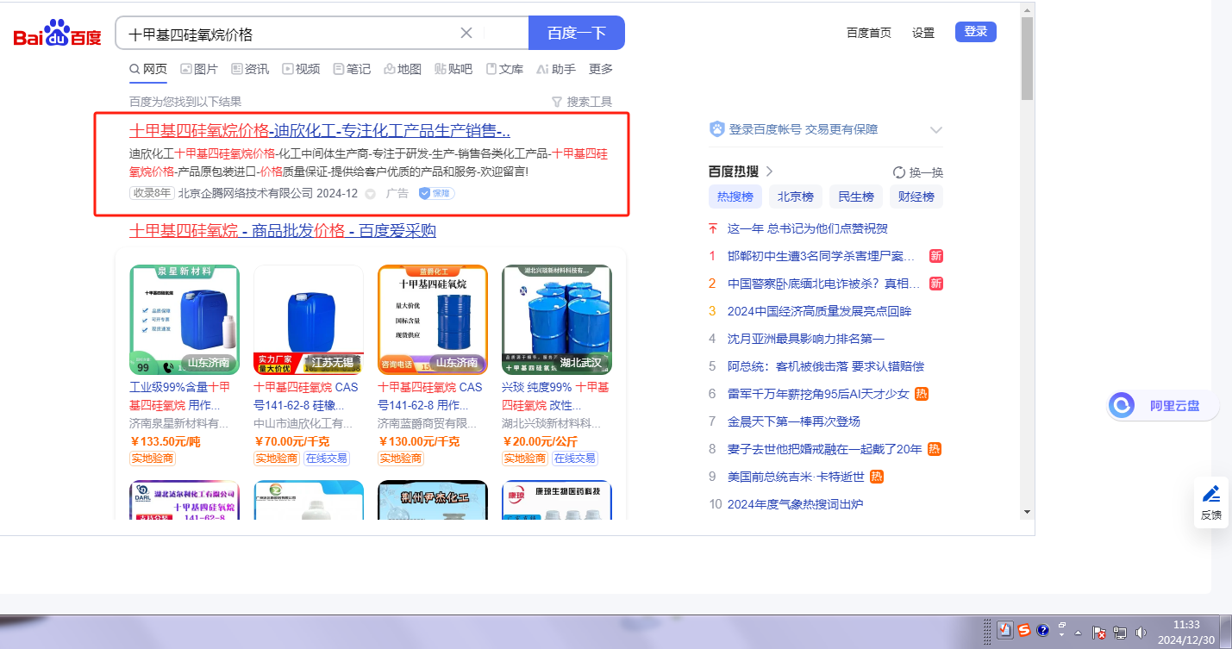
Task: Select the 财经榜 hot list filter
Action: click(x=916, y=197)
